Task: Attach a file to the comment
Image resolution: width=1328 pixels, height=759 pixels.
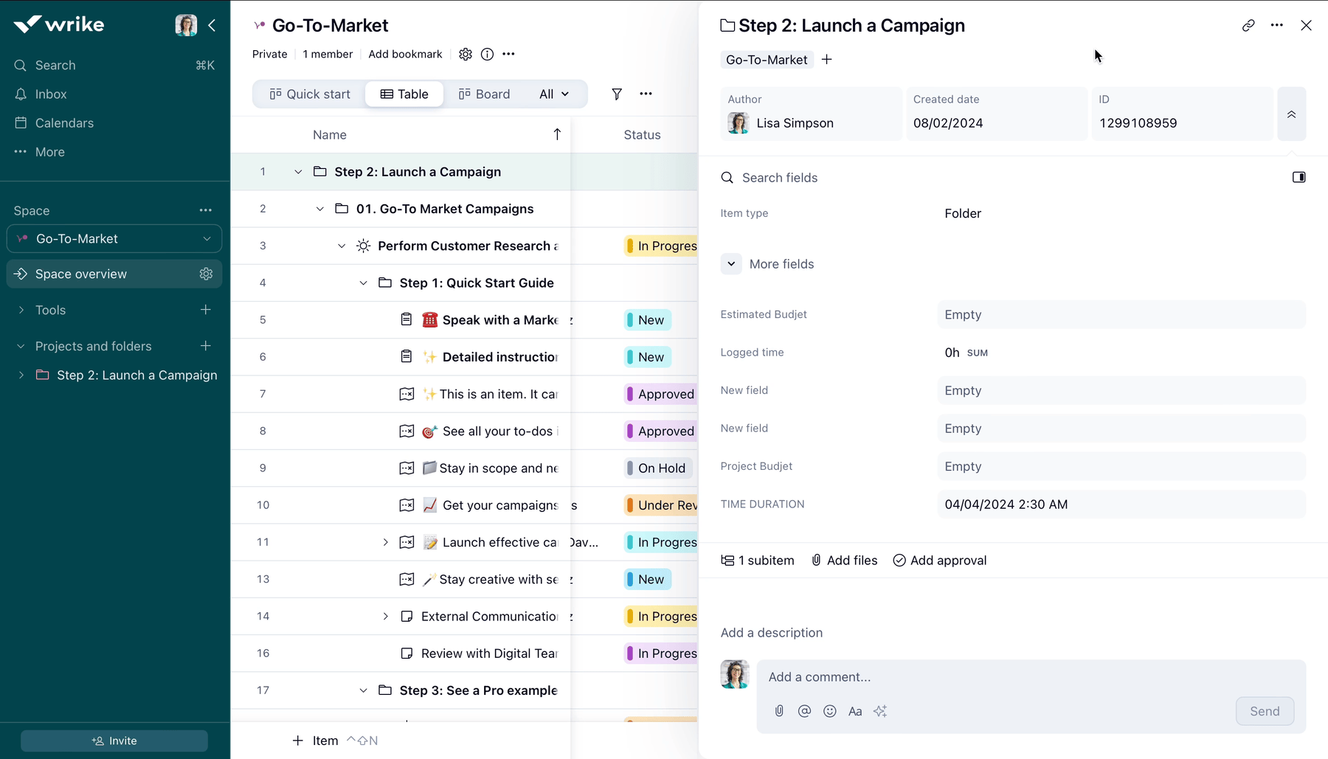Action: tap(779, 711)
